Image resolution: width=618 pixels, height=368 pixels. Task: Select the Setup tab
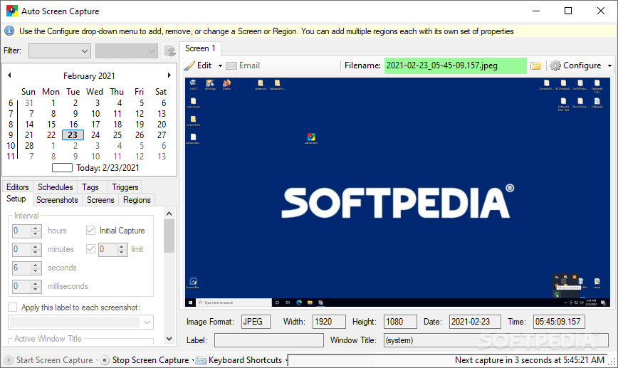tap(16, 199)
